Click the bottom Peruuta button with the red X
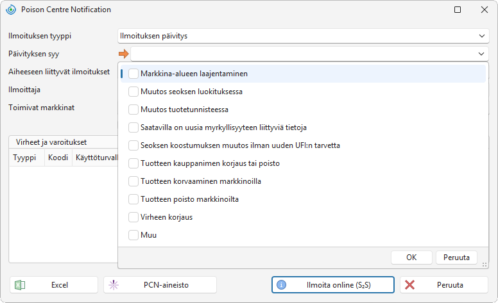498x303 pixels. pyautogui.click(x=444, y=285)
